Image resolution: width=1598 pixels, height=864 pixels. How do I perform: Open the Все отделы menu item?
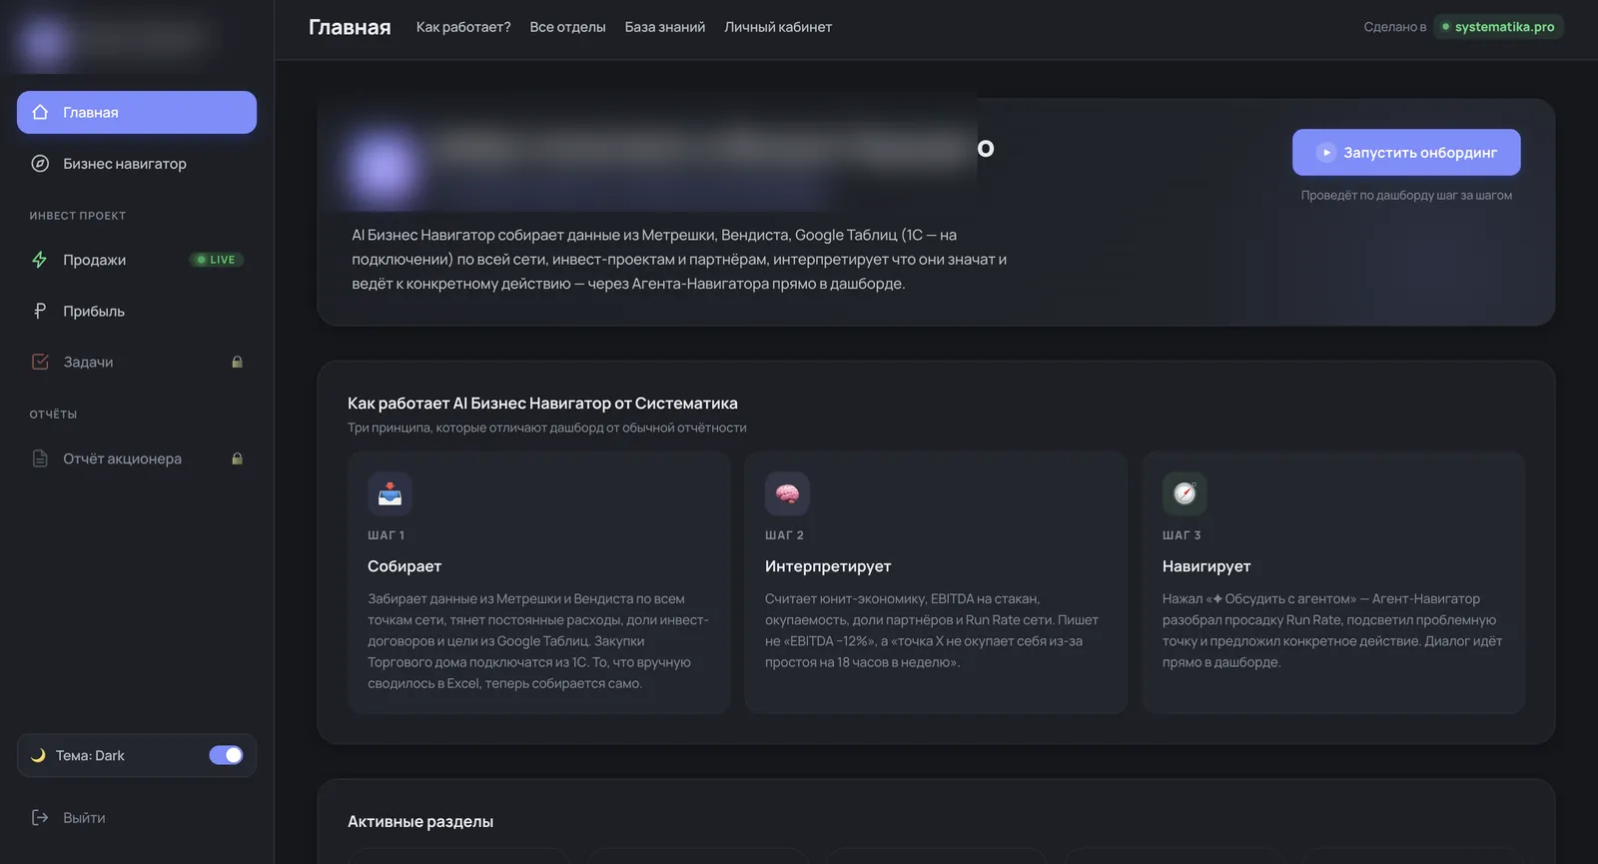pos(567,27)
